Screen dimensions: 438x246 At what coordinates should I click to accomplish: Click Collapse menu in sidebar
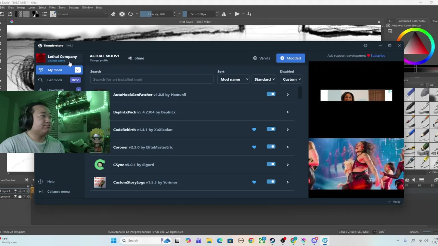click(55, 191)
